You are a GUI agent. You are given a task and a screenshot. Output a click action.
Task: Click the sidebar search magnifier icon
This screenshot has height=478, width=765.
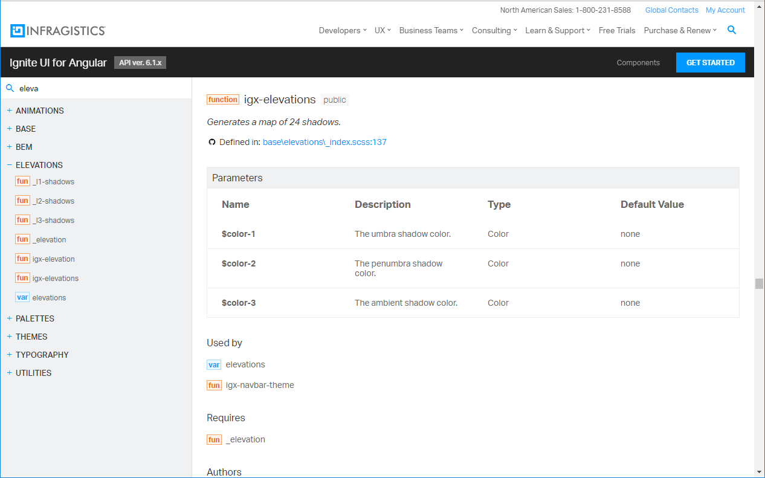pos(10,88)
